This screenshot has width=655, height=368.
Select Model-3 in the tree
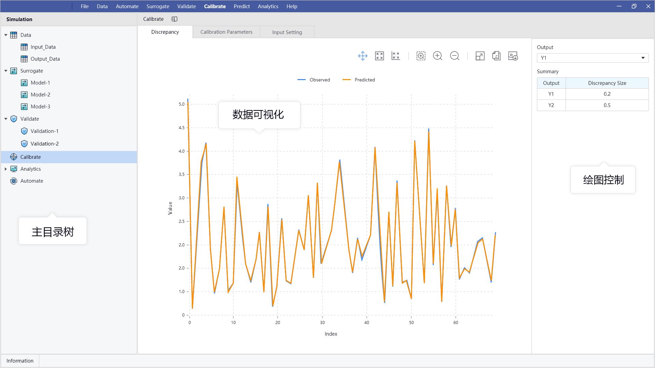click(x=40, y=107)
